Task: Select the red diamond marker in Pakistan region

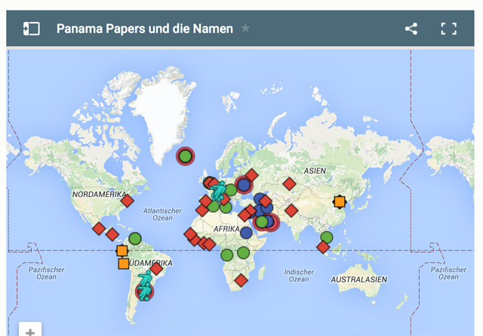Action: coord(291,211)
